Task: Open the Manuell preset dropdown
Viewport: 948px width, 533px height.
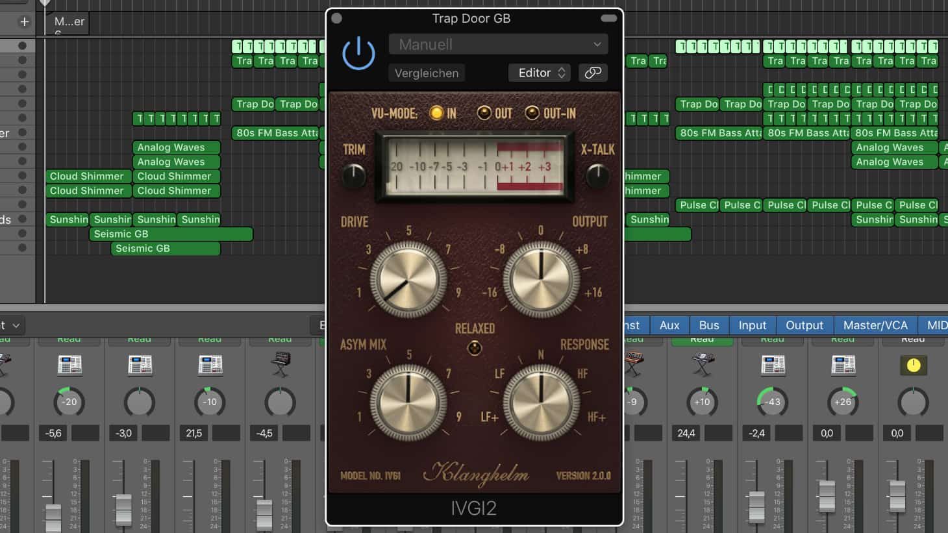Action: tap(497, 44)
